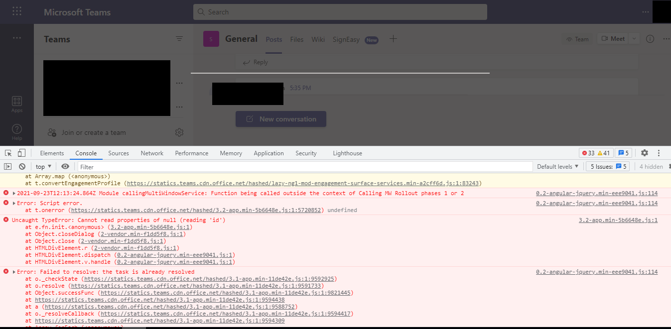Toggle the live expression eye icon
The image size is (671, 329).
click(65, 167)
